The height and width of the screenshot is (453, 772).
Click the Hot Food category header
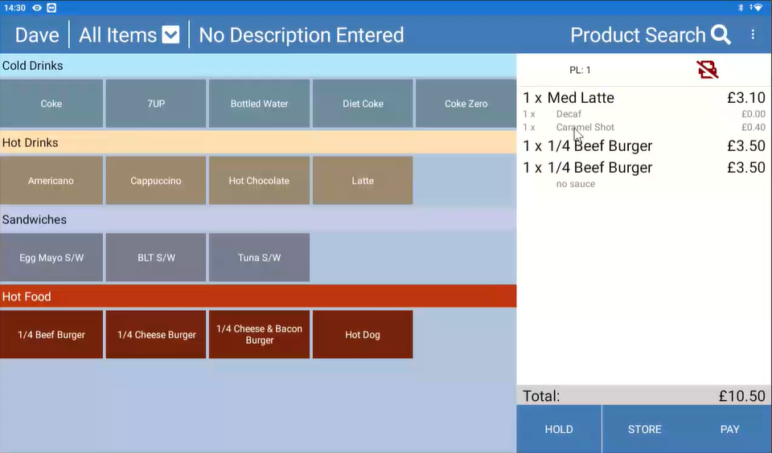[257, 296]
